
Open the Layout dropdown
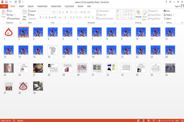pos(32,11)
